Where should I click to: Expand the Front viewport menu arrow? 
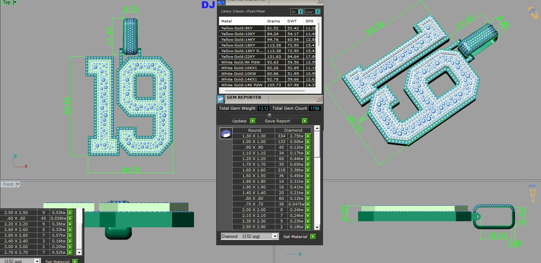(x=18, y=184)
